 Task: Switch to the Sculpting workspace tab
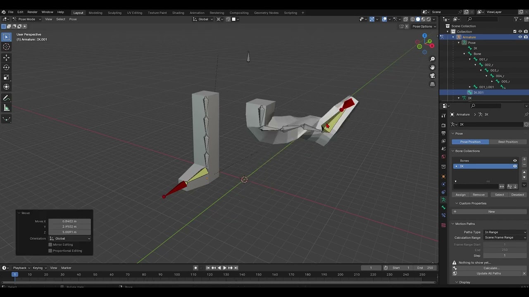tap(114, 13)
